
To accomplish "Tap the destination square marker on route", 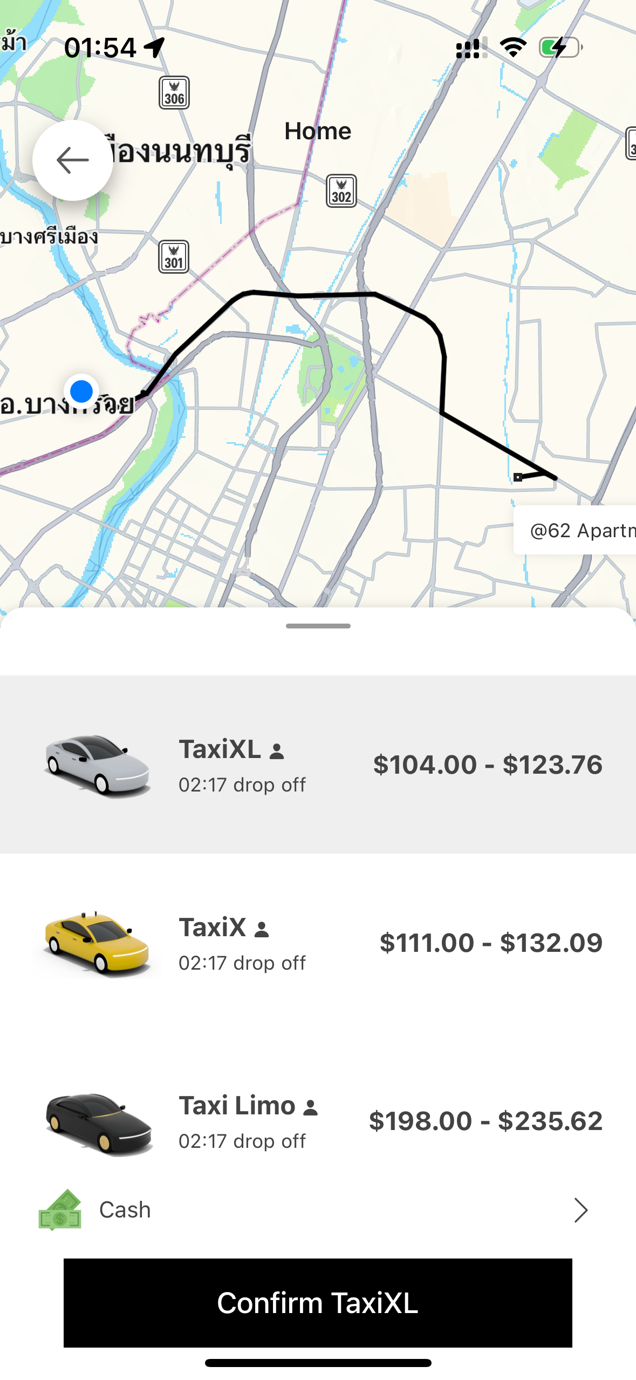I will (x=518, y=477).
